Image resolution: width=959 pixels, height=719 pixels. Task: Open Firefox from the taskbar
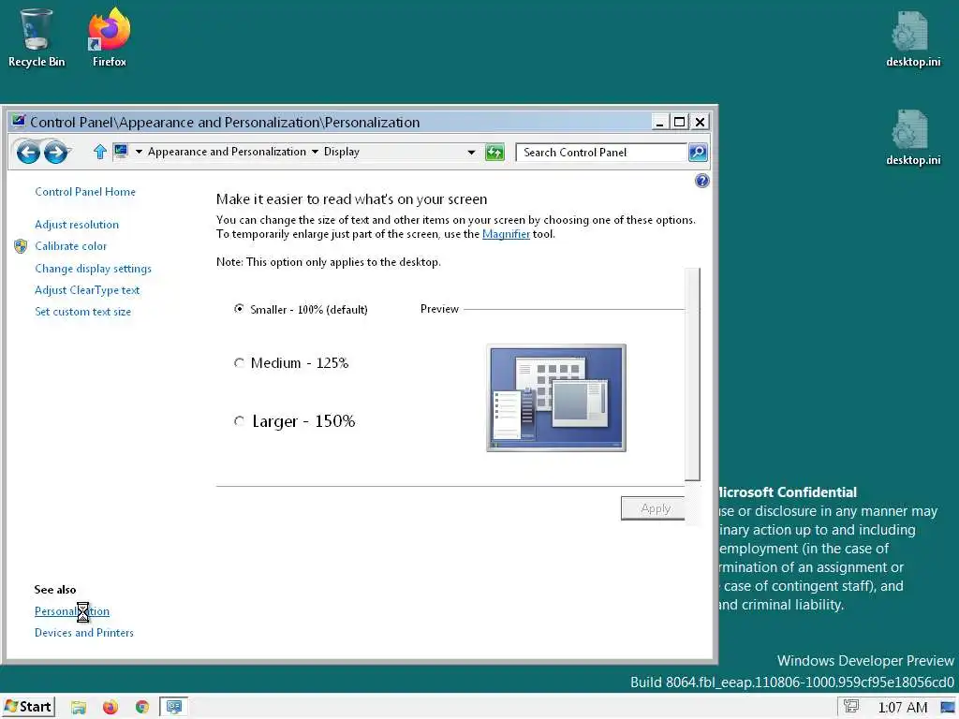pyautogui.click(x=111, y=708)
